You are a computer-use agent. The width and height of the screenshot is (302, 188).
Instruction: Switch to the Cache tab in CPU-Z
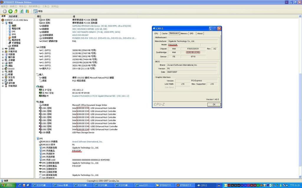(165, 33)
